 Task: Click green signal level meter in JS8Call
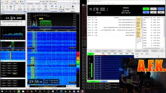[x=92, y=70]
